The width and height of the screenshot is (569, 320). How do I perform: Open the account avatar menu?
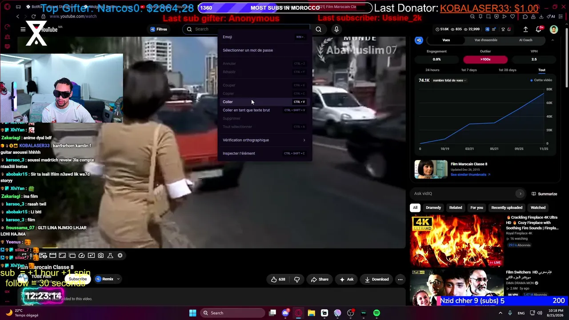[x=554, y=29]
